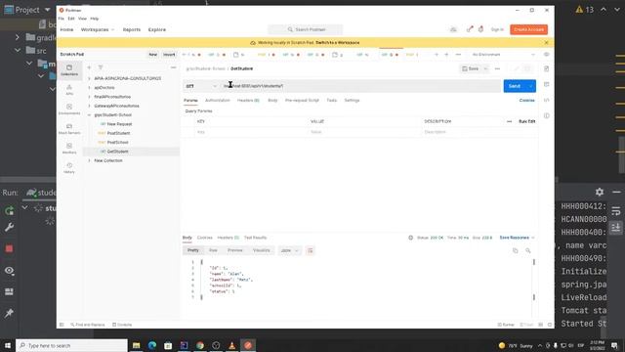Switch to the Pre-request Script tab
The height and width of the screenshot is (352, 625).
[x=302, y=100]
